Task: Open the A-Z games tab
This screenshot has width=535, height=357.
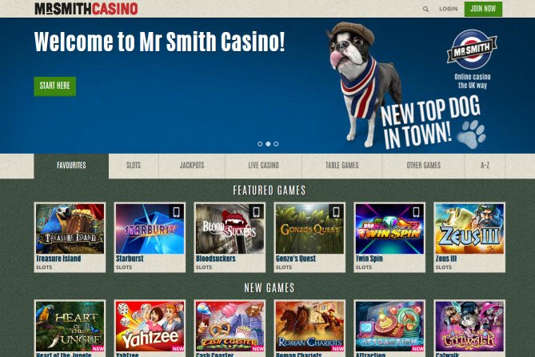Action: [x=485, y=166]
